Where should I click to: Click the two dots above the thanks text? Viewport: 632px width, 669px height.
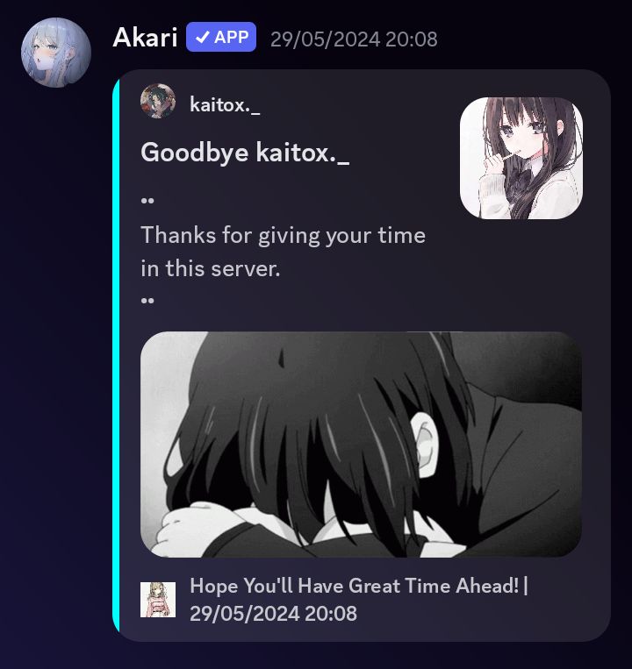point(147,201)
